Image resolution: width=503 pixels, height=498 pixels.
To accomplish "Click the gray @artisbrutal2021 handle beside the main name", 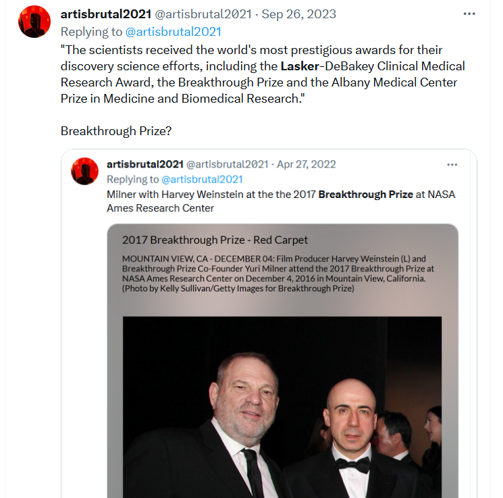I will [203, 14].
